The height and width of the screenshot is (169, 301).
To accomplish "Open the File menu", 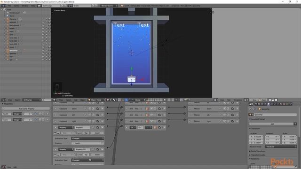I will tap(9, 6).
